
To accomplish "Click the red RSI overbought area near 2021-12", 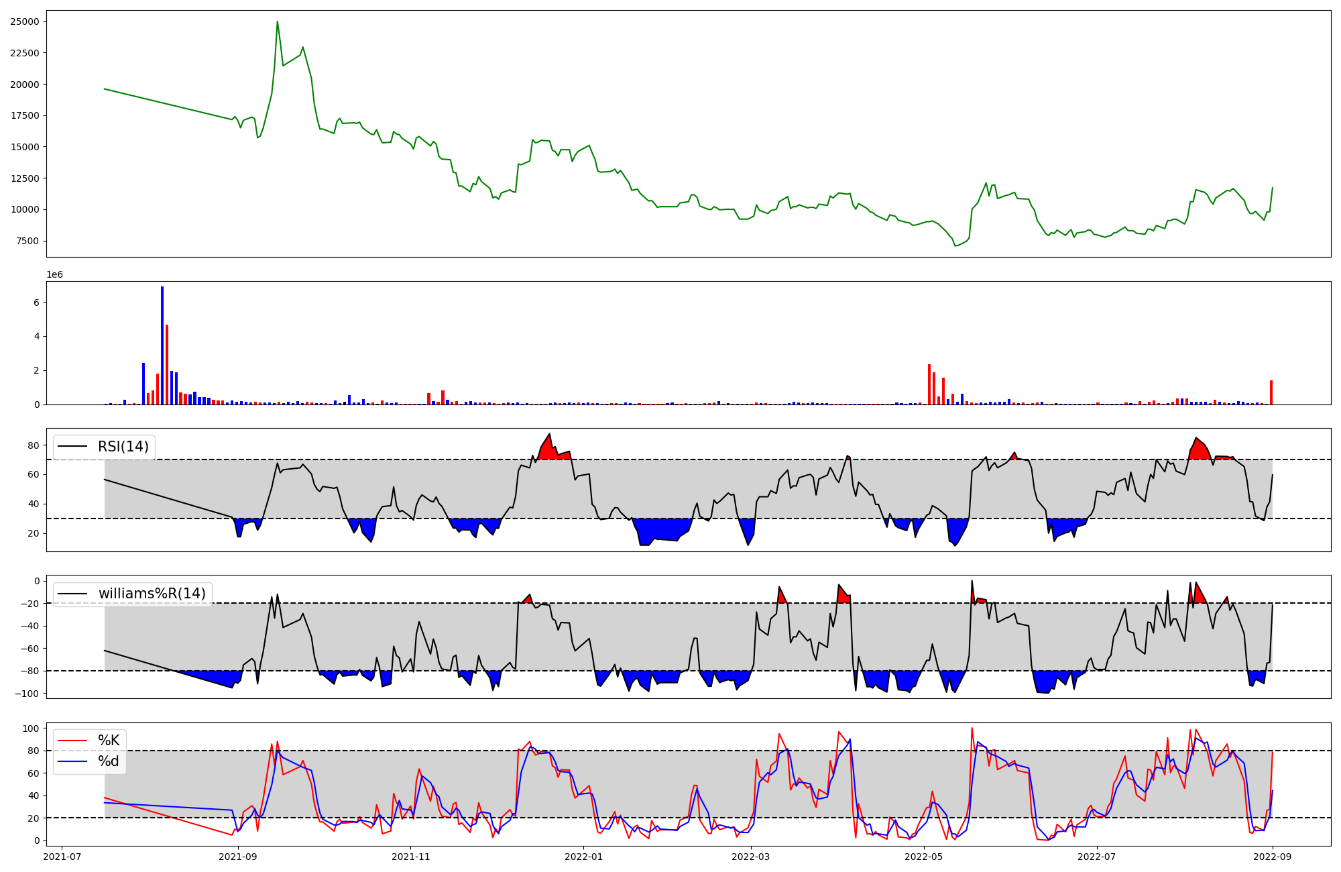I will point(548,451).
